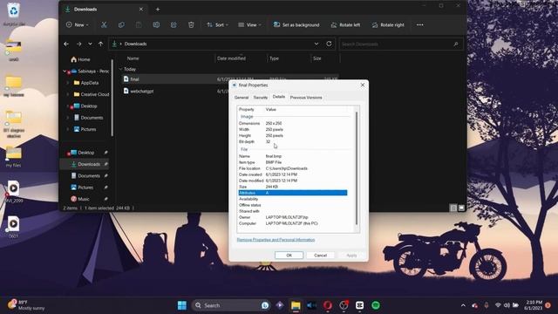Screen dimensions: 558x314
Task: Select the Dimensions 250 x 250 row
Action: (293, 123)
